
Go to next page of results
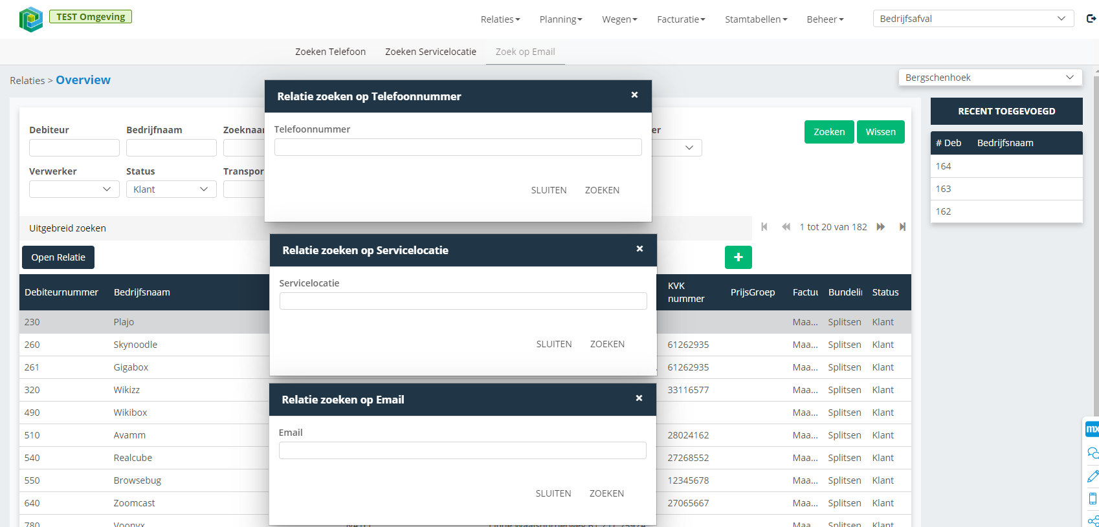[881, 227]
